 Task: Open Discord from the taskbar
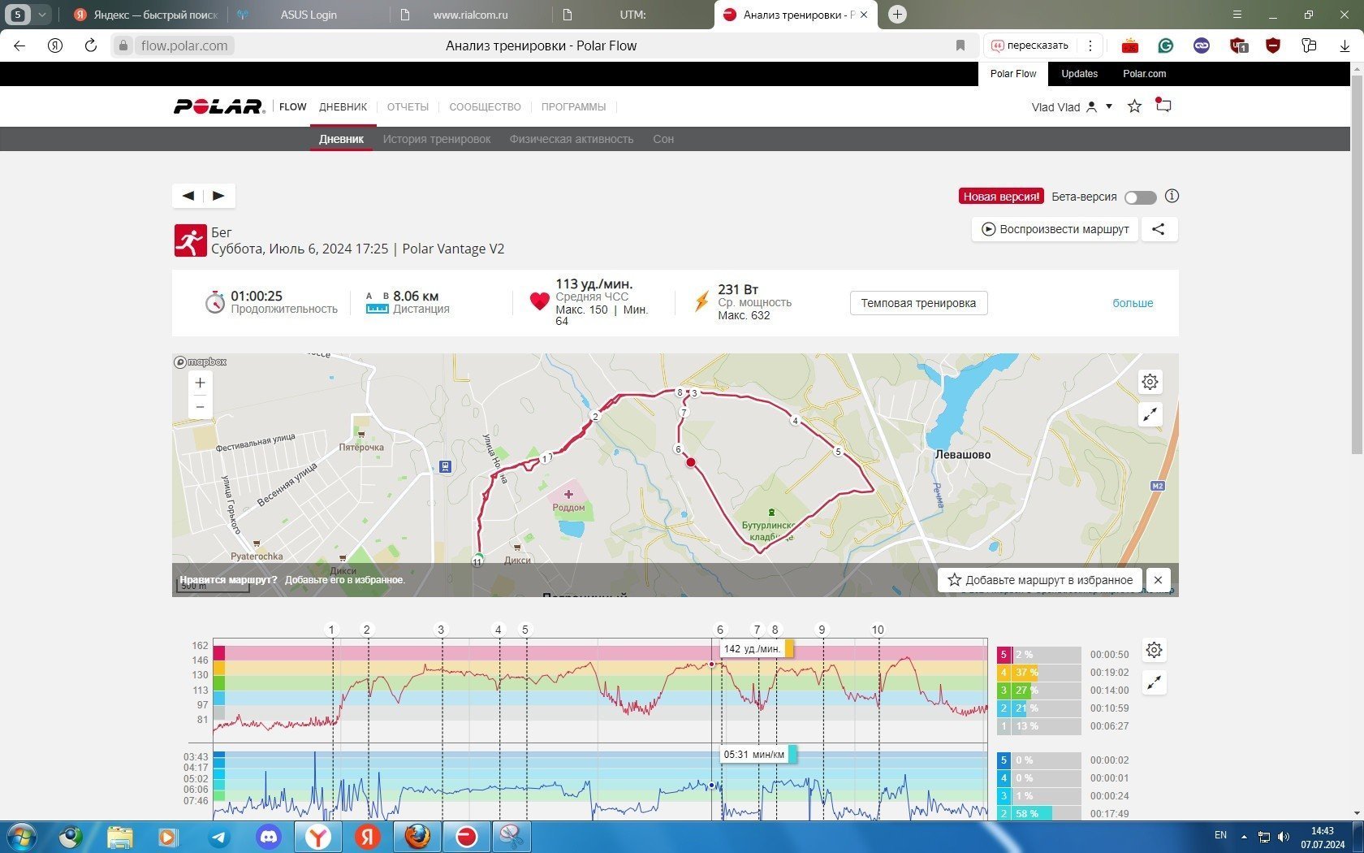point(269,837)
